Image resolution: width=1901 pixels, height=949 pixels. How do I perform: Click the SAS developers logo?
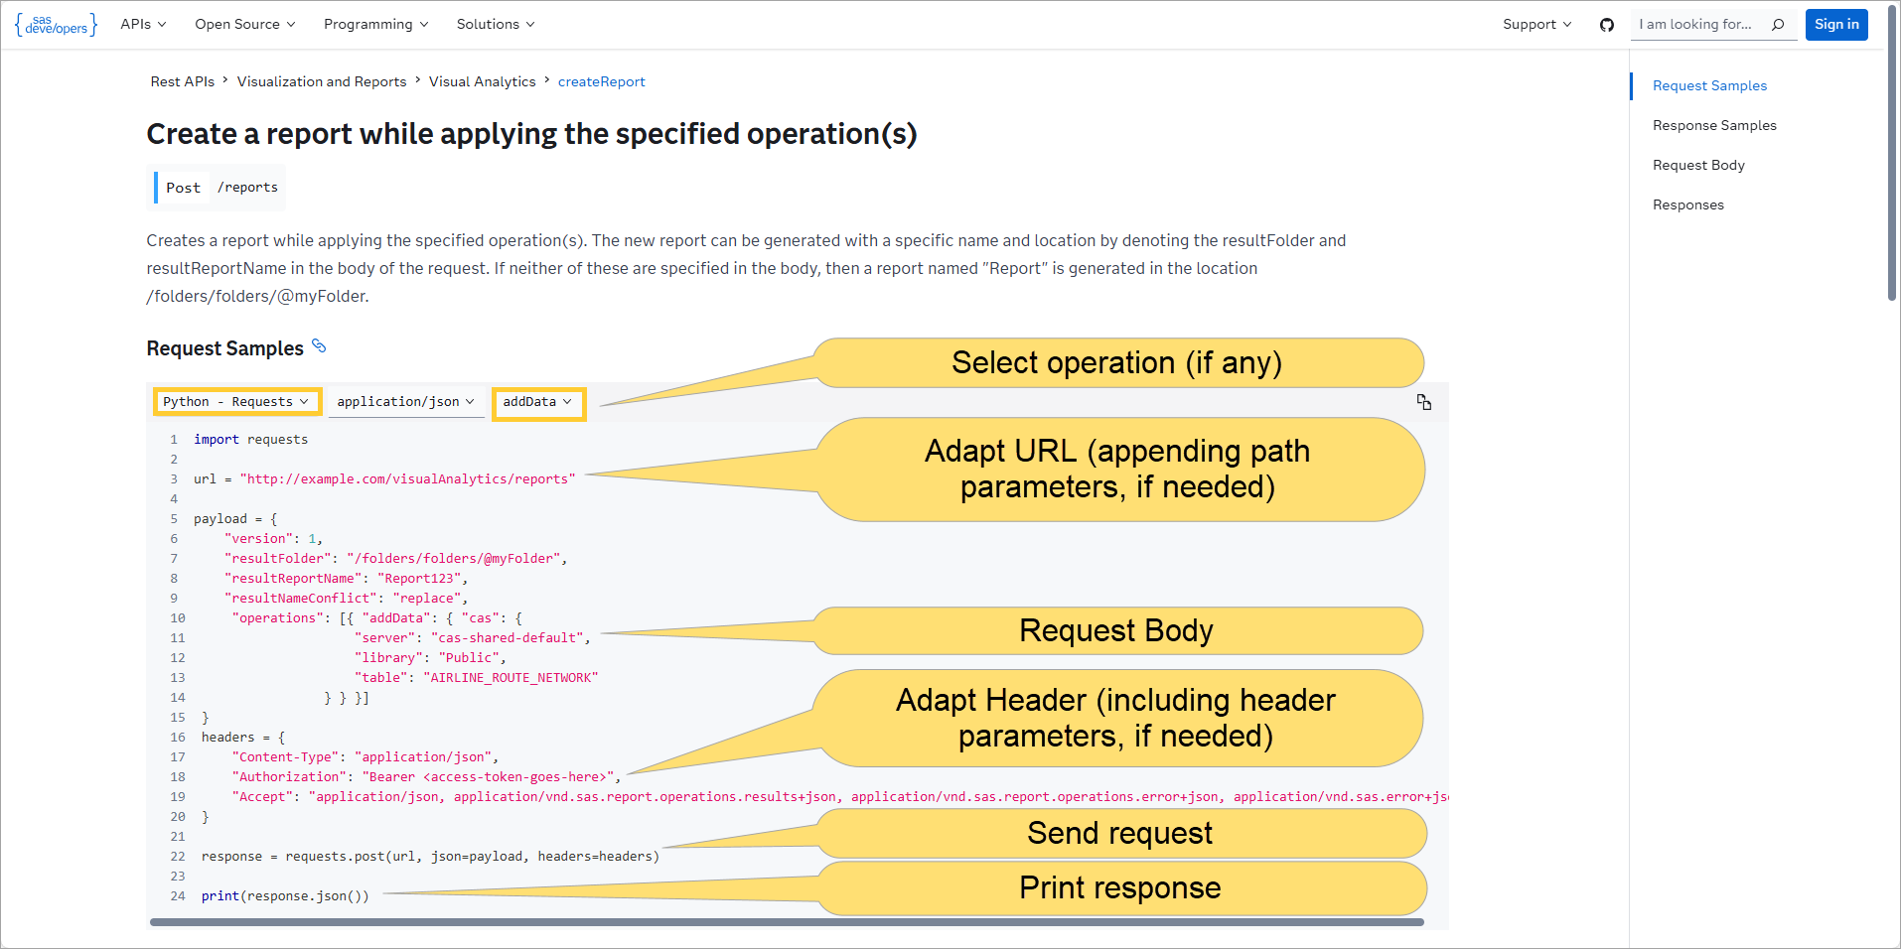click(x=56, y=25)
